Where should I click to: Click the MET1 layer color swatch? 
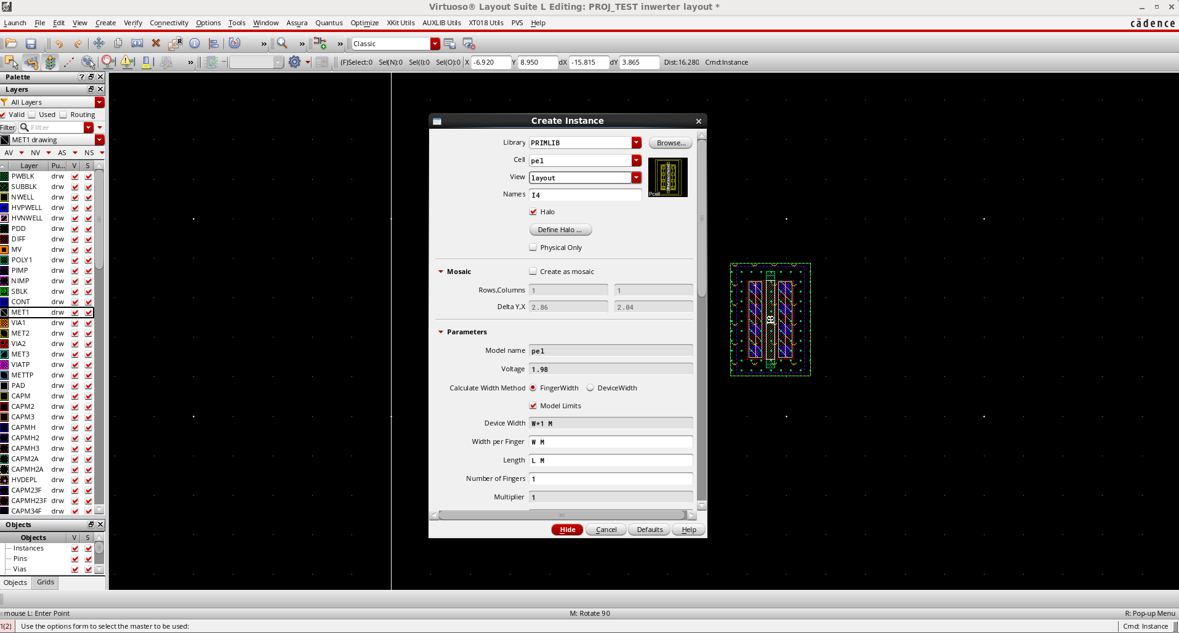coord(4,313)
